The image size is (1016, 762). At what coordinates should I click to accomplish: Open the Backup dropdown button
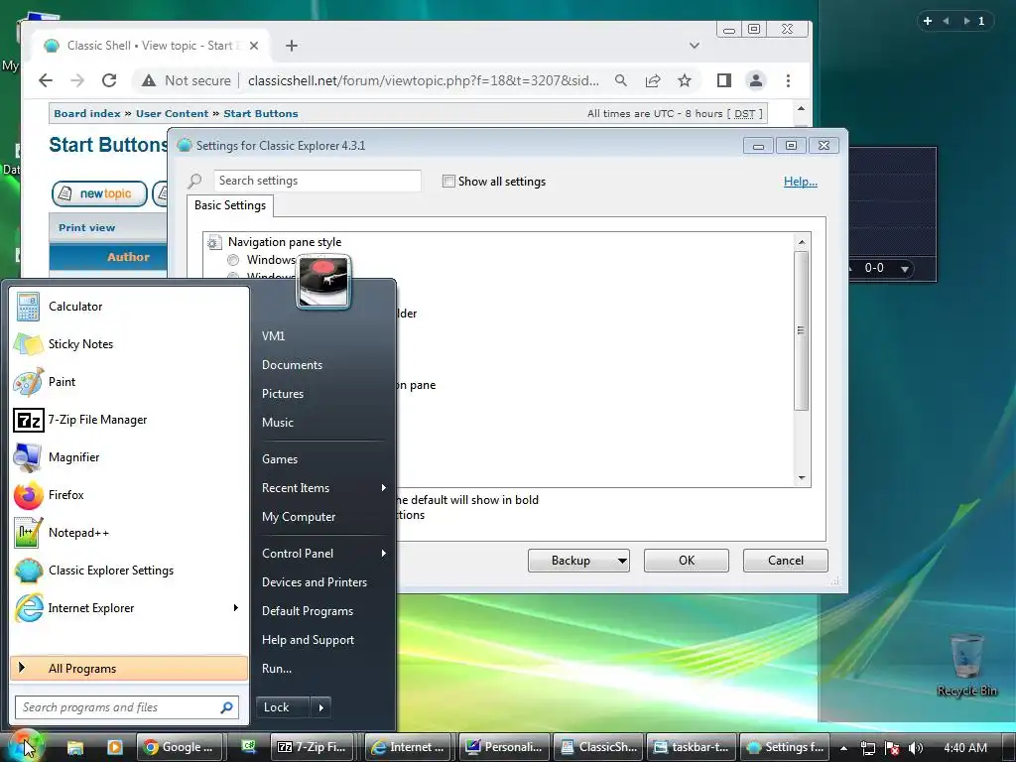(579, 561)
